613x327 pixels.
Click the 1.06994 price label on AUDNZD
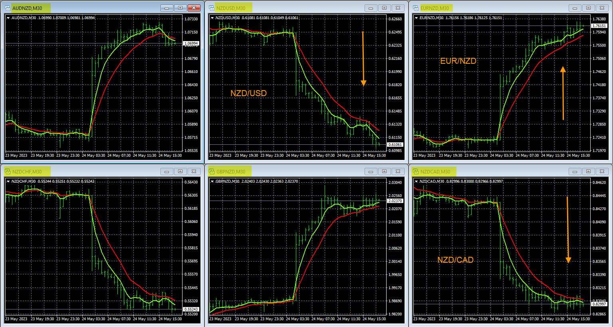point(191,43)
